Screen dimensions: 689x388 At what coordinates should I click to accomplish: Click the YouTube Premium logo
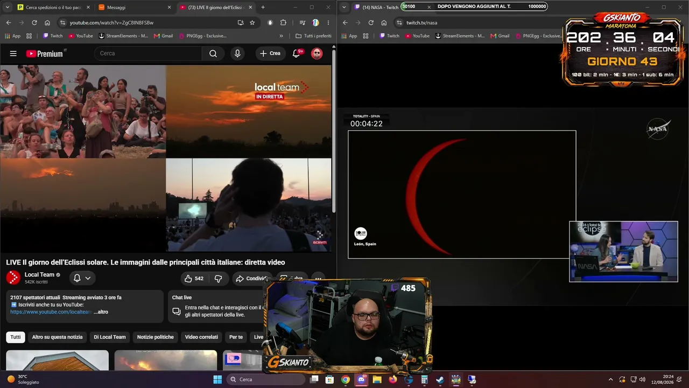pyautogui.click(x=45, y=53)
